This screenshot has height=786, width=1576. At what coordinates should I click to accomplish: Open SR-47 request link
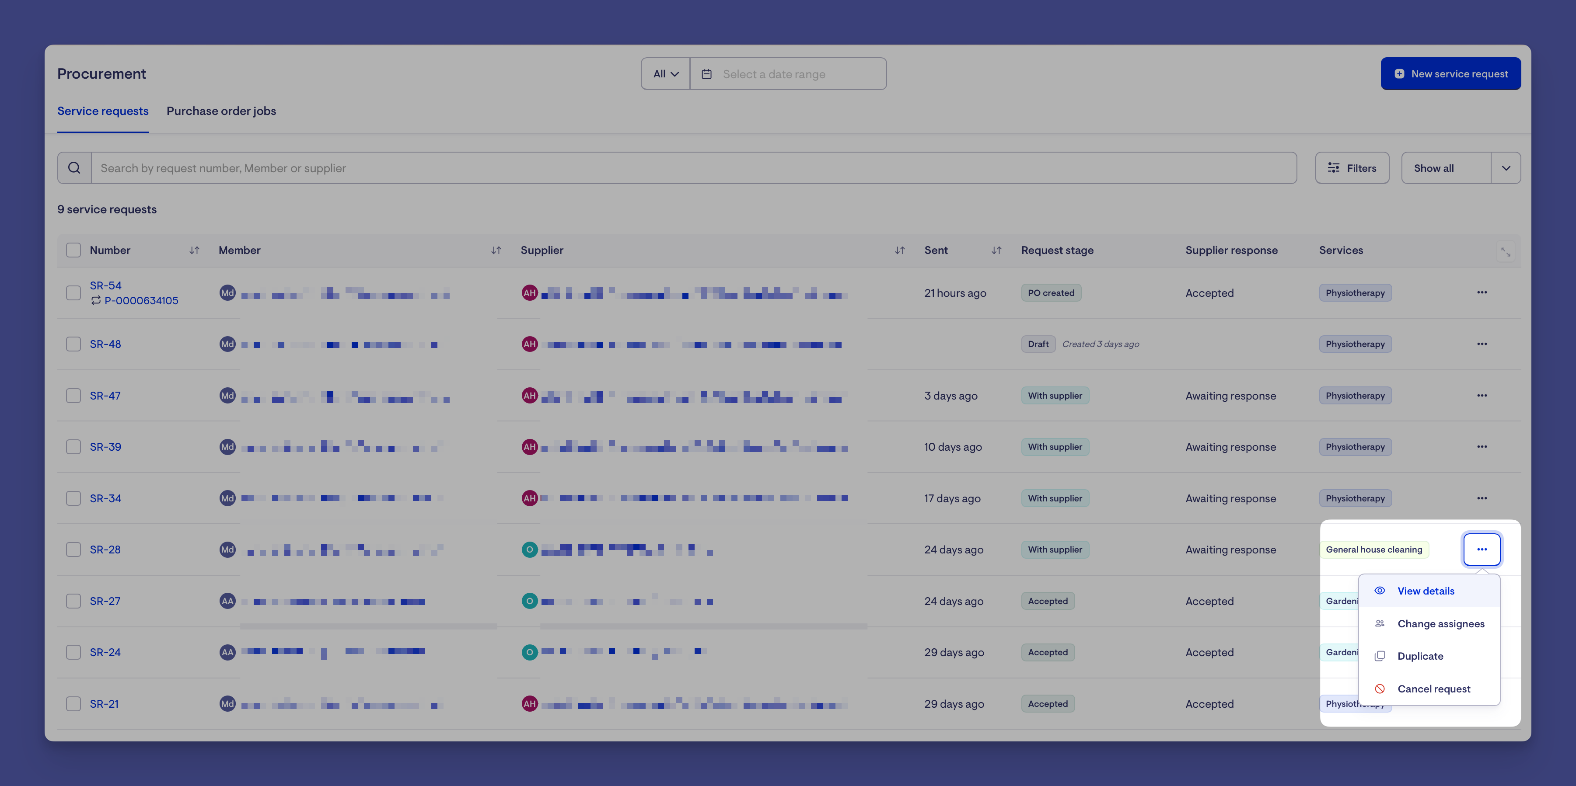(x=105, y=395)
